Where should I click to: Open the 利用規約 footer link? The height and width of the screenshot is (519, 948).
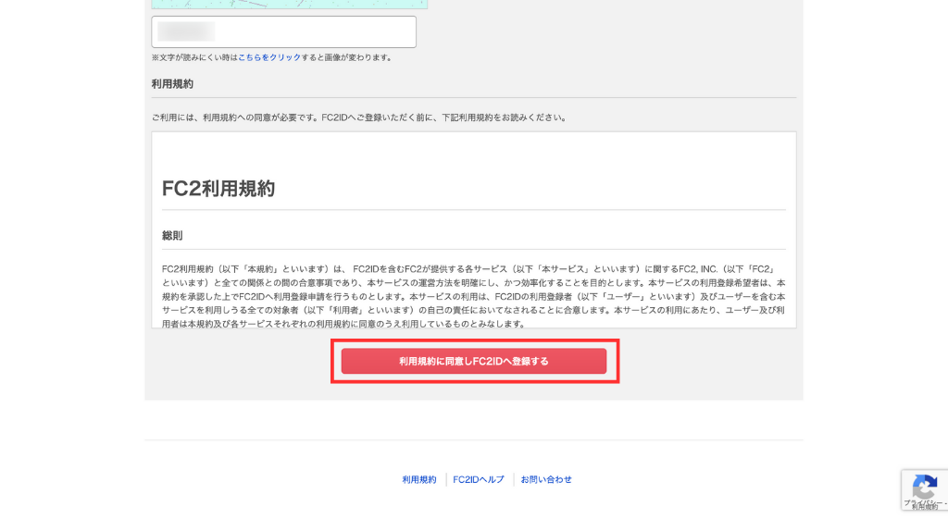click(x=419, y=480)
